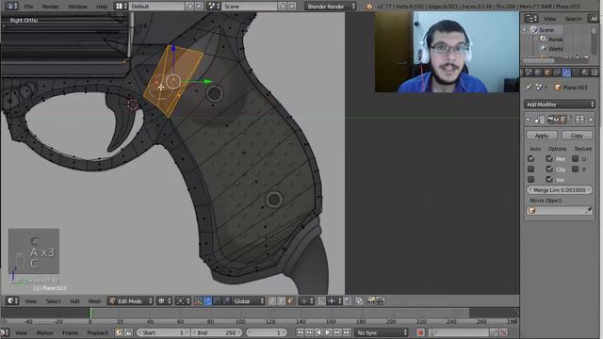Open the Global orientation dropdown
This screenshot has height=339, width=603.
[x=249, y=301]
